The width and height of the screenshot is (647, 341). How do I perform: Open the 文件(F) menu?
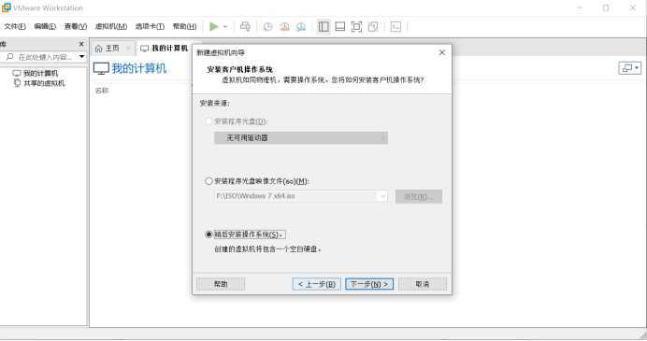click(x=15, y=26)
